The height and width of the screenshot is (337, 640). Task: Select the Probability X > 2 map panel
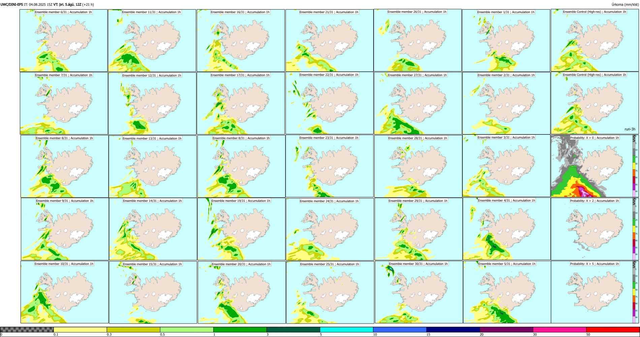tap(595, 229)
